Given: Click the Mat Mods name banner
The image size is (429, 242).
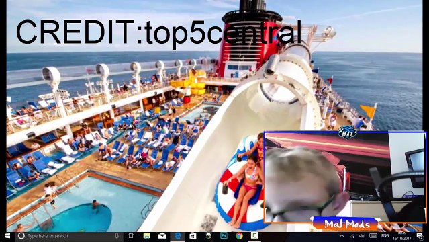Looking at the screenshot, I should click(x=346, y=224).
